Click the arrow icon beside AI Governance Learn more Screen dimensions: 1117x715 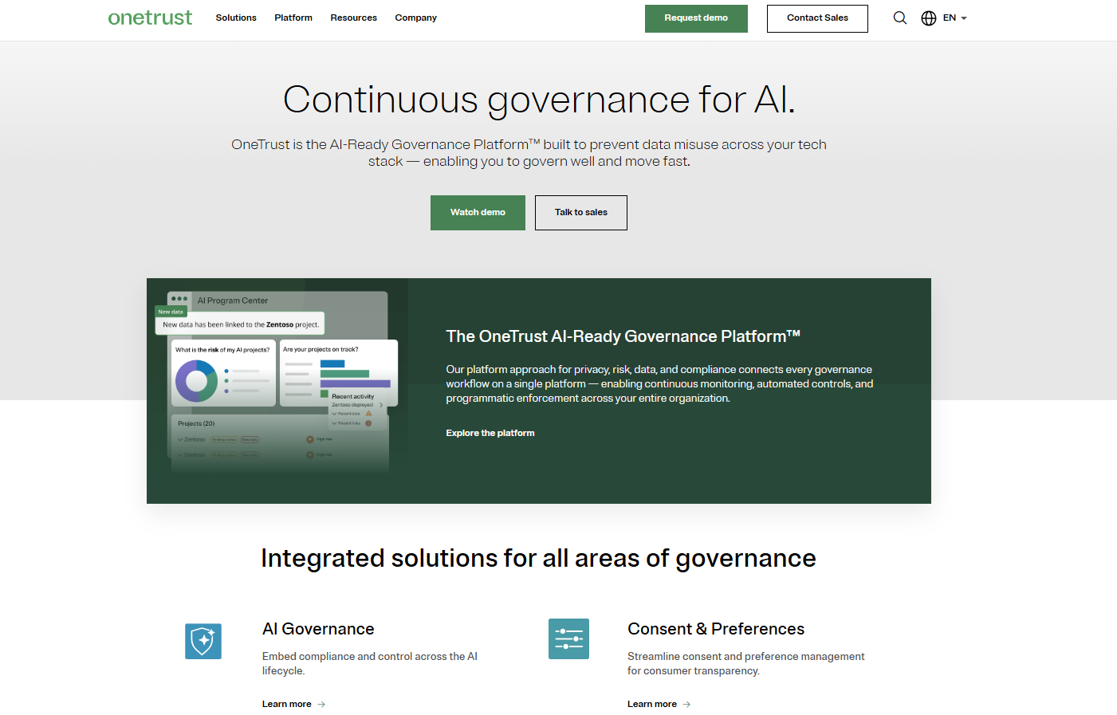point(321,705)
